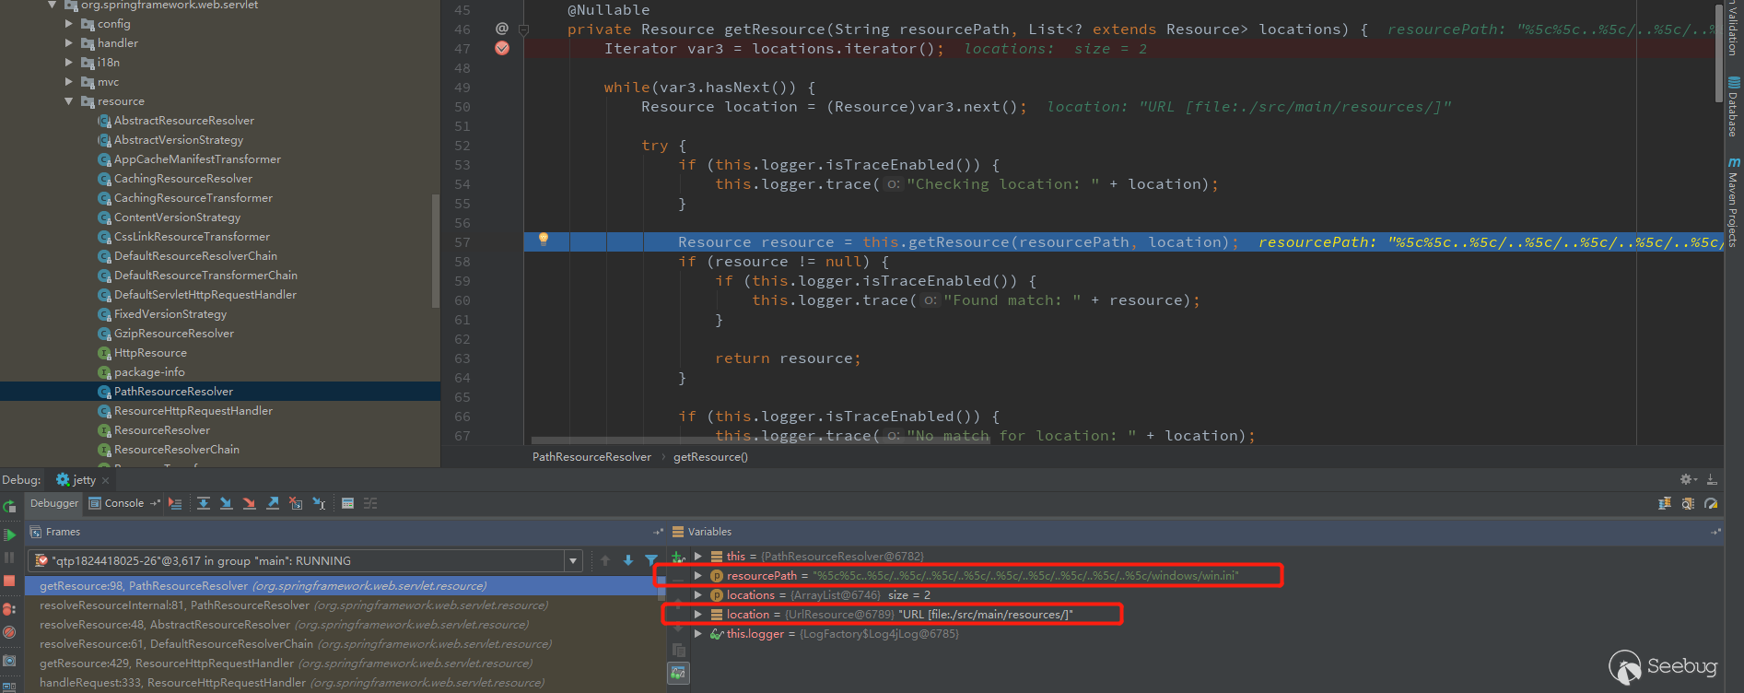Expand the this.logger variable node
The width and height of the screenshot is (1744, 693).
coord(698,634)
